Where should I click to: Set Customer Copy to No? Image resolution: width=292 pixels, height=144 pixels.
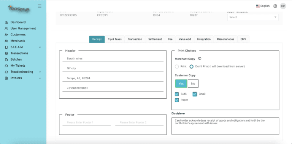[193, 83]
